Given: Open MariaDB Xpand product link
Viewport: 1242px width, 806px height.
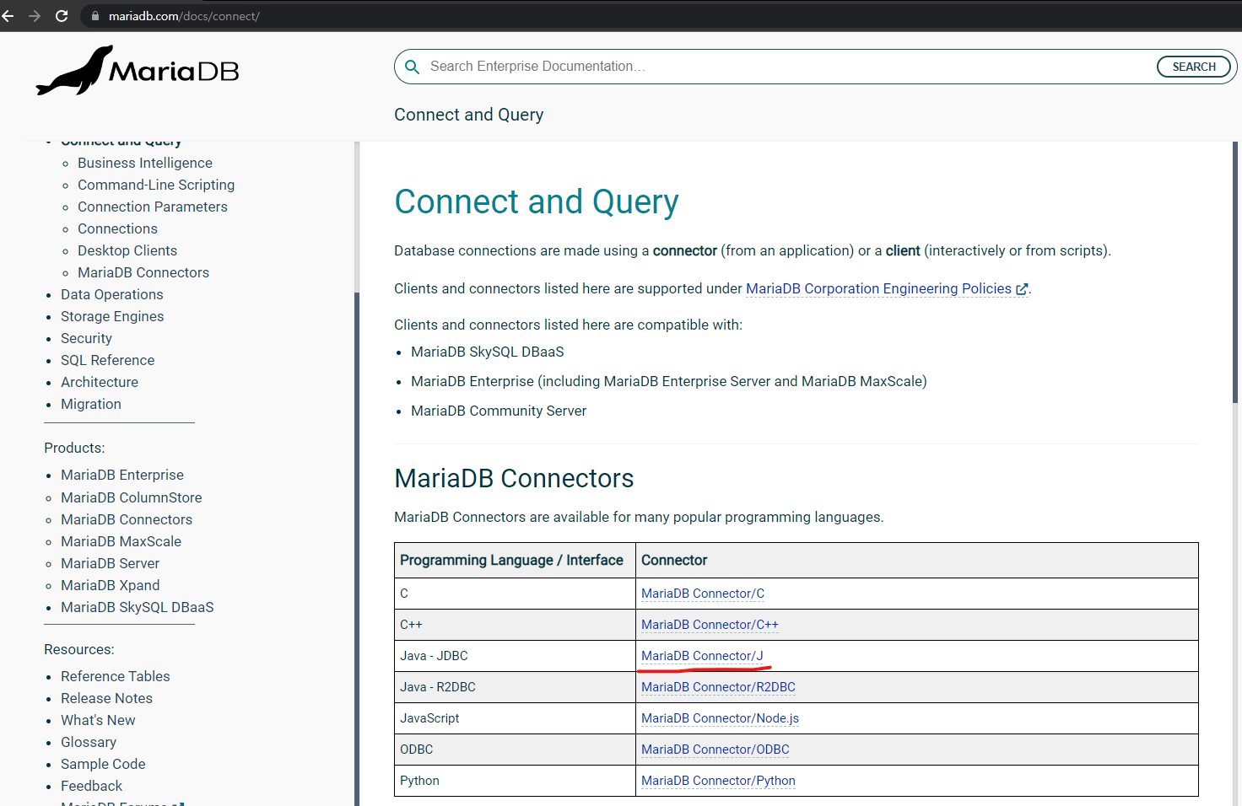Looking at the screenshot, I should point(110,585).
